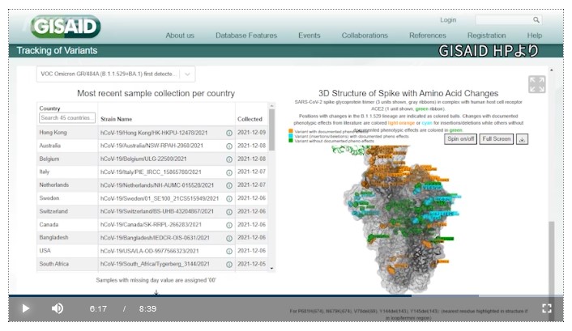Viewport: 572px width, 331px height.
Task: Click the Login link
Action: click(448, 19)
